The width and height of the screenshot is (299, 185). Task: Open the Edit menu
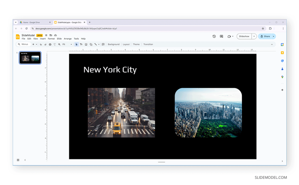pyautogui.click(x=29, y=39)
